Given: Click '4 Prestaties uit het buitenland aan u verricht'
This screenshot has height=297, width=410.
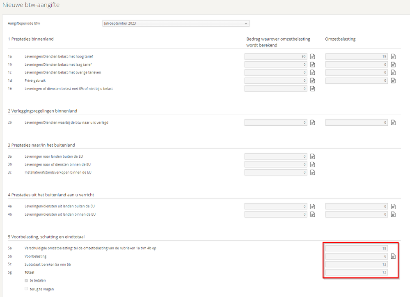Looking at the screenshot, I should 51,195.
